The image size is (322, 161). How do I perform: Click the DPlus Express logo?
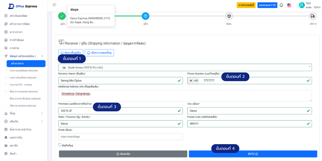pyautogui.click(x=23, y=6)
